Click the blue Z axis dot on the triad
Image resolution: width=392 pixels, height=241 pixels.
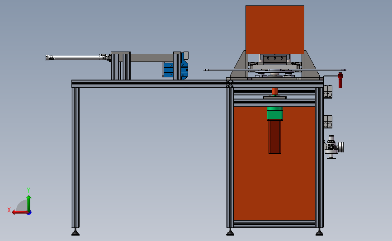tap(29, 213)
